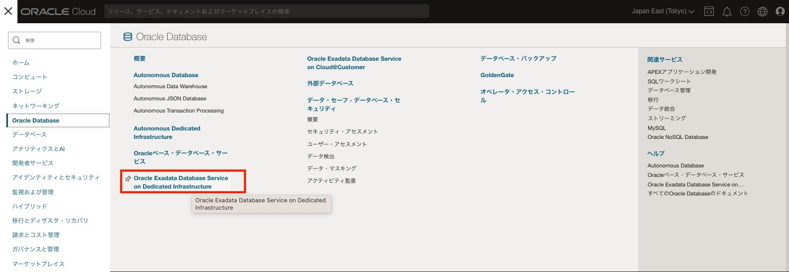
Task: Open データベース・バックアップ
Action: 519,59
